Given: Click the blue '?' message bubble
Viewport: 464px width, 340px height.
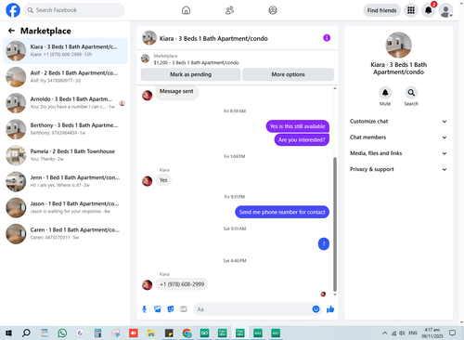Looking at the screenshot, I should 324,244.
